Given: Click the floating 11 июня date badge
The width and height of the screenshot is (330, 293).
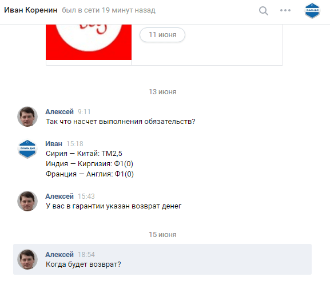Looking at the screenshot, I should pyautogui.click(x=162, y=35).
